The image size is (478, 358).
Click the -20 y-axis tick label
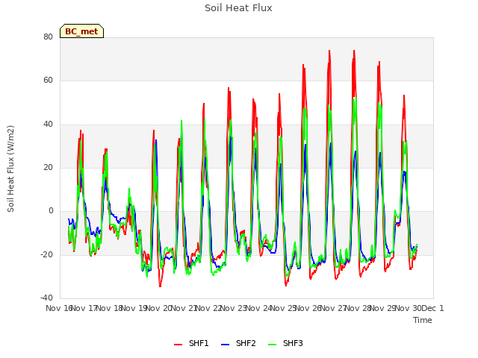(x=47, y=254)
